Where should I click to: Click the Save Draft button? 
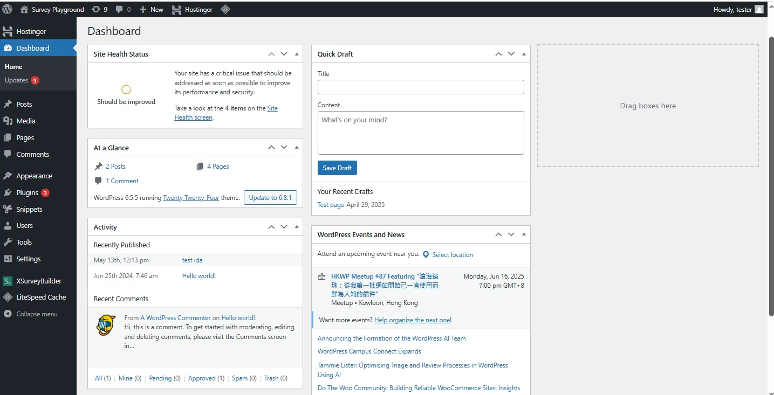(337, 168)
